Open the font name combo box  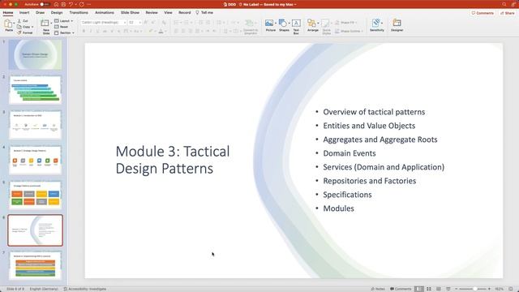(x=103, y=22)
